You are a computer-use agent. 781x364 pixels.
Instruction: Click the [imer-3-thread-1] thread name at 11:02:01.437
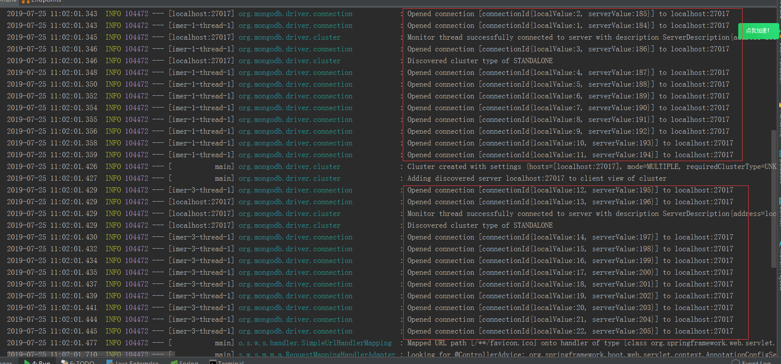click(x=201, y=284)
